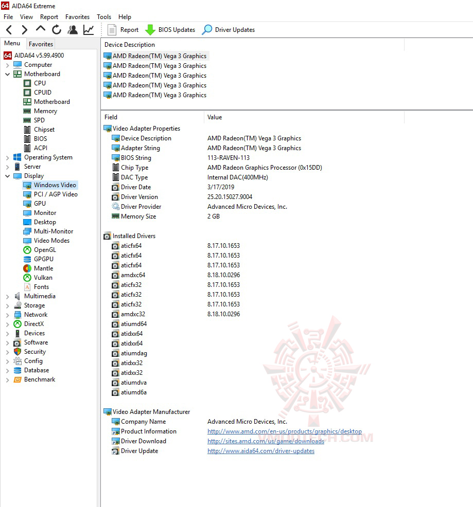Open BIOS Updates from toolbar
This screenshot has width=473, height=507.
(170, 30)
